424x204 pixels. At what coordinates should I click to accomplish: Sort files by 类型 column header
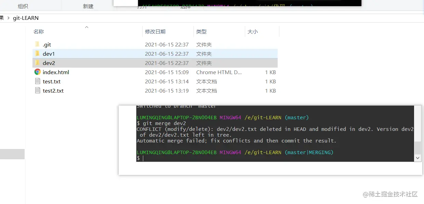click(x=201, y=31)
